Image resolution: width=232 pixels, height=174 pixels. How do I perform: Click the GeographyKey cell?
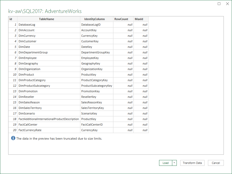click(x=97, y=63)
